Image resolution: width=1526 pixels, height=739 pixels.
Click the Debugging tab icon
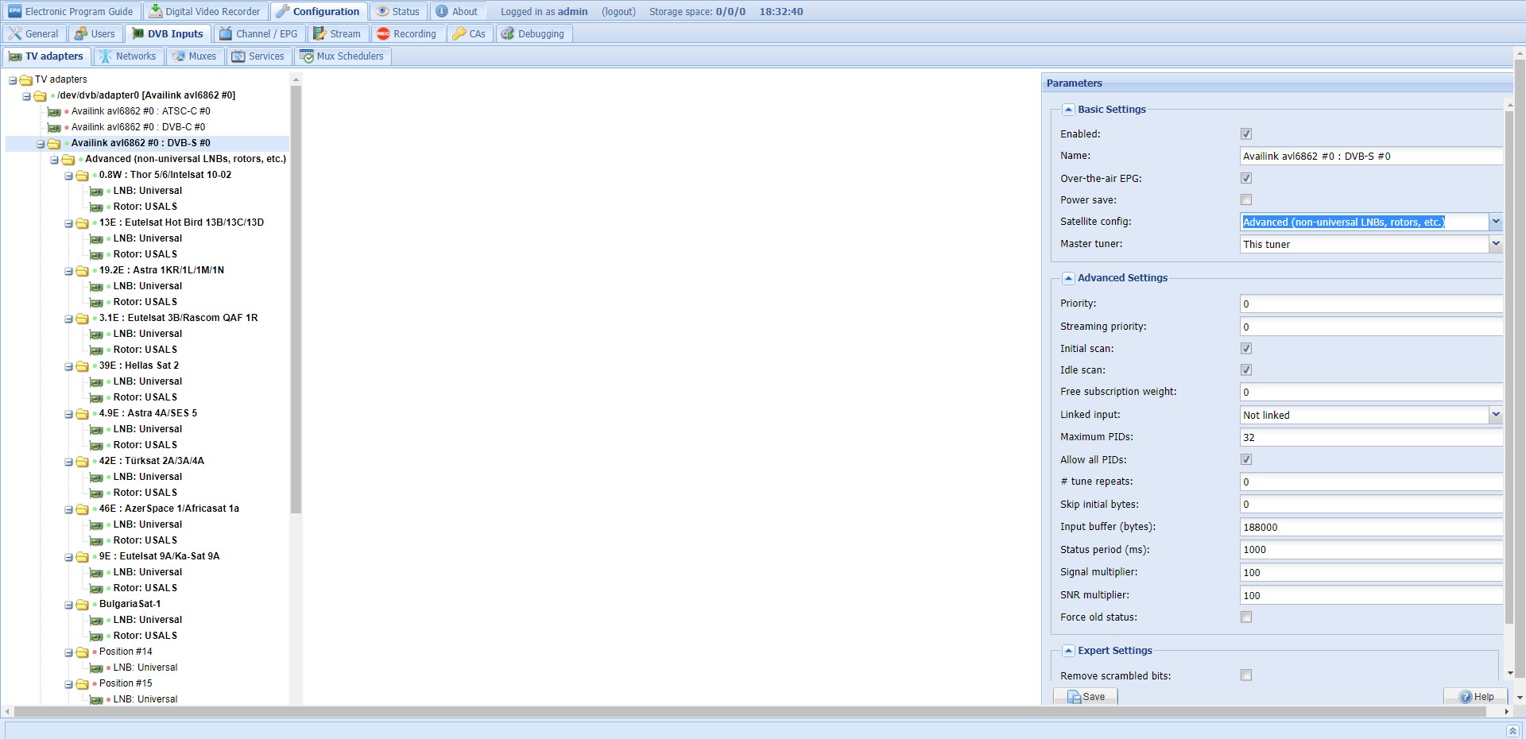507,33
